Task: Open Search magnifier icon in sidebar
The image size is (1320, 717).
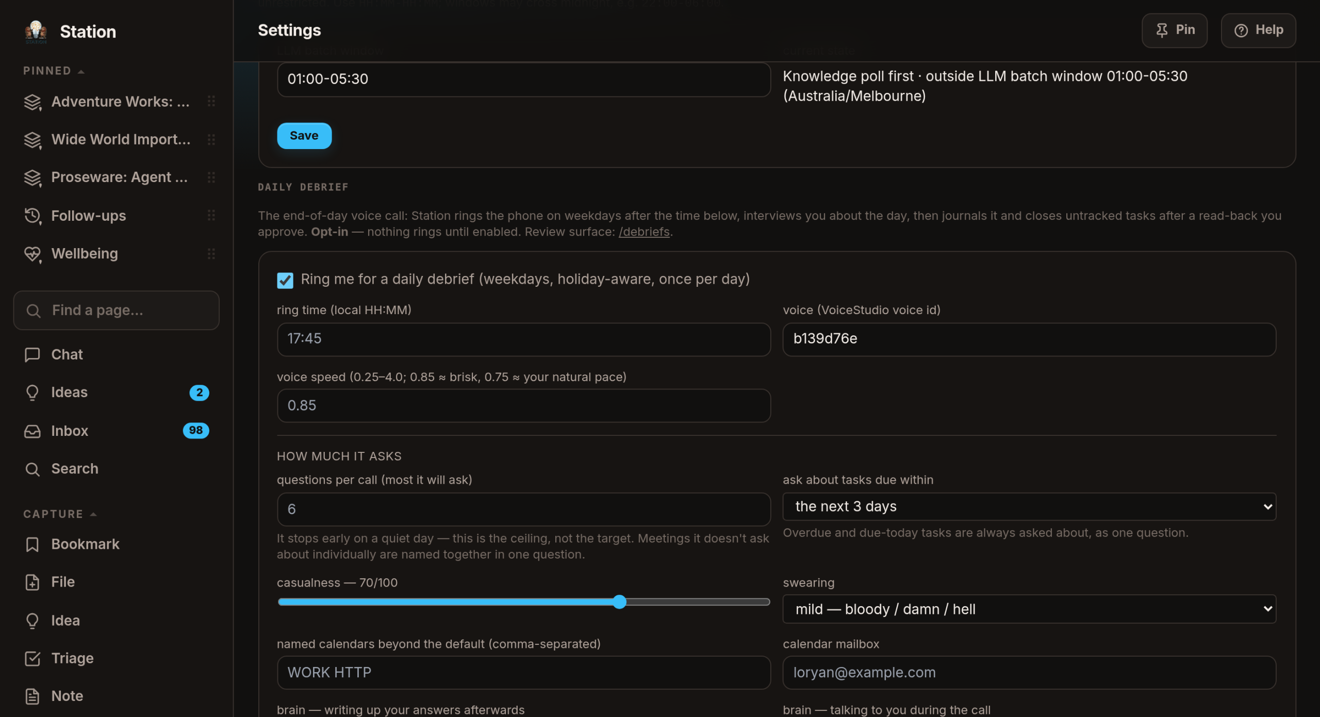Action: pyautogui.click(x=32, y=469)
